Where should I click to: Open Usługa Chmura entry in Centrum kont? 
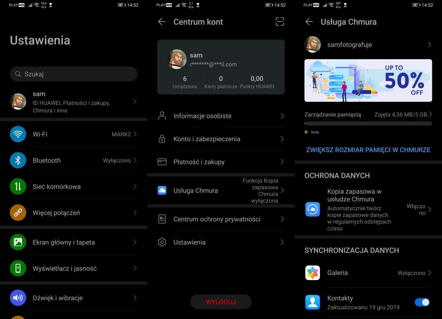point(221,190)
